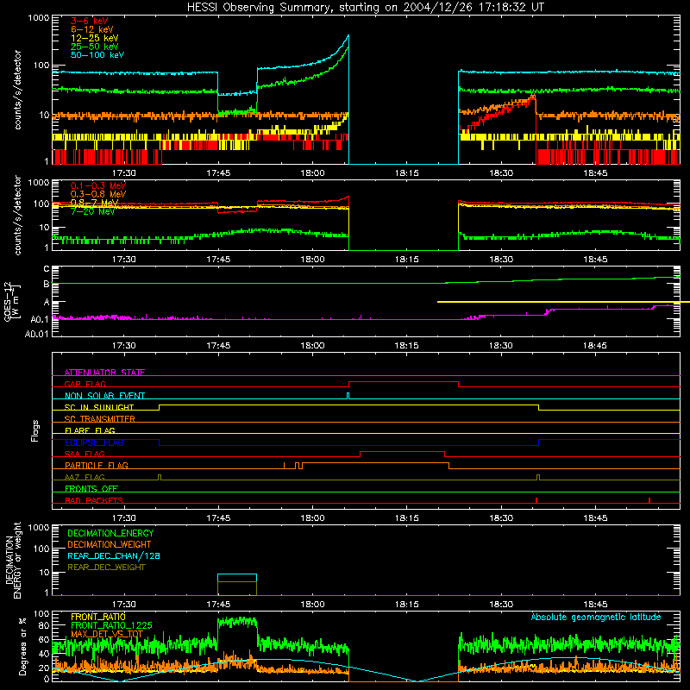Click the 18:15 tick label under the top plot
This screenshot has height=690, width=690.
406,173
